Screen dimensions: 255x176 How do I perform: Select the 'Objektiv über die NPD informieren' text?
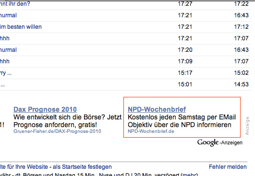click(x=180, y=125)
